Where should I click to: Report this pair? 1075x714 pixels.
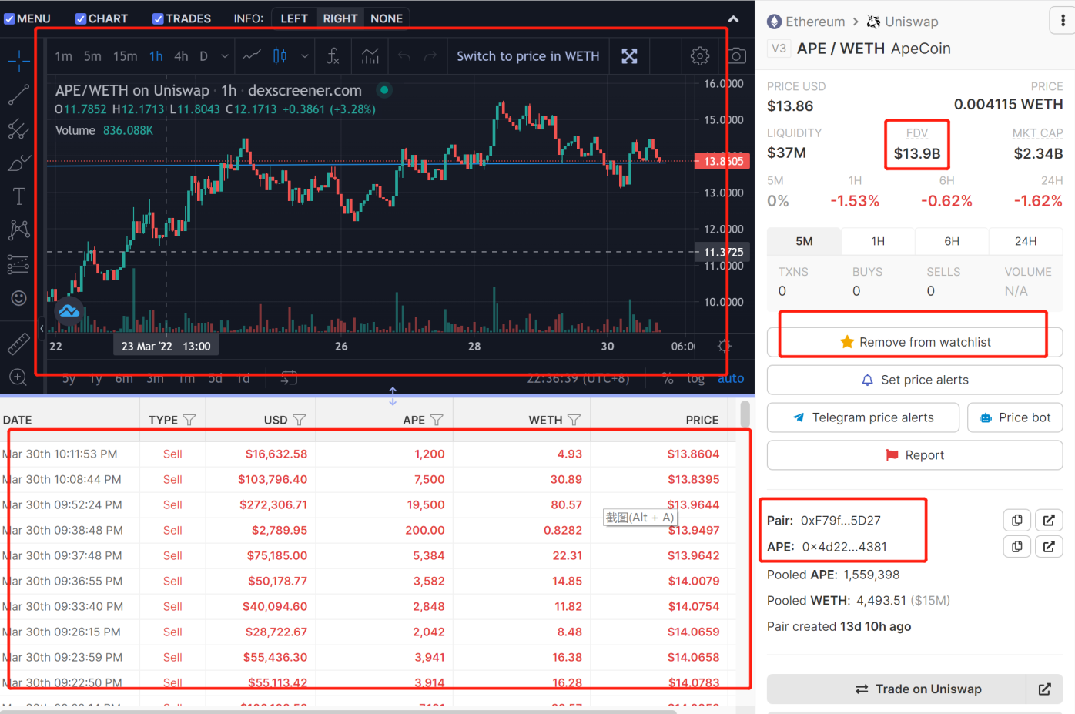pyautogui.click(x=915, y=455)
